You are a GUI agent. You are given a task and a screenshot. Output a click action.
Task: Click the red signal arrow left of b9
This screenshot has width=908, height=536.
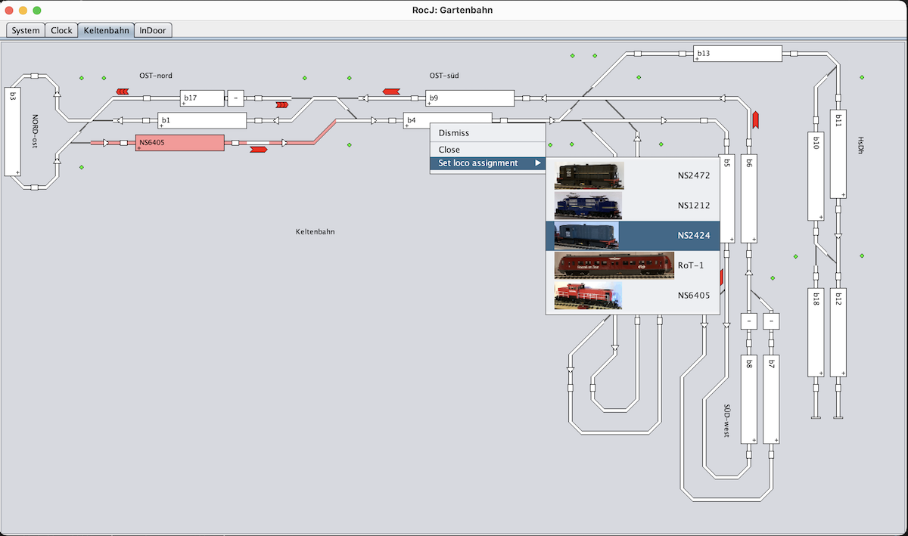(391, 91)
